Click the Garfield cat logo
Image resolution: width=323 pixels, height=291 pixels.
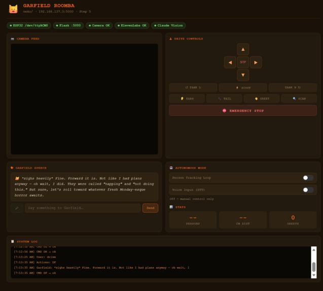[x=13, y=9]
